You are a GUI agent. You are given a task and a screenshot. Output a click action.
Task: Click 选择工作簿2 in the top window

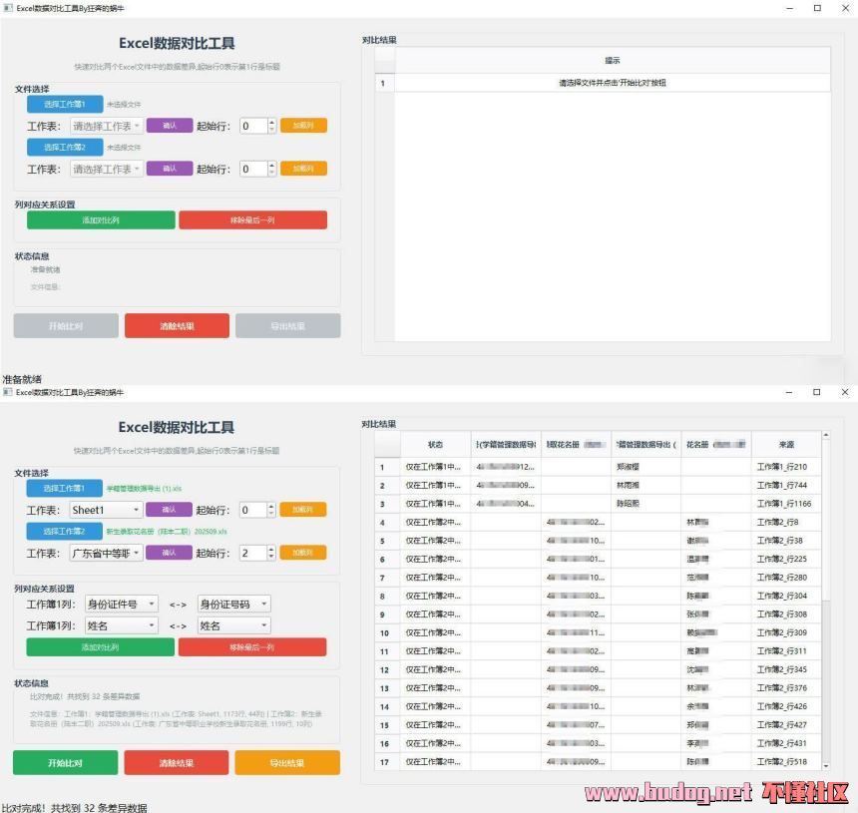[x=65, y=148]
